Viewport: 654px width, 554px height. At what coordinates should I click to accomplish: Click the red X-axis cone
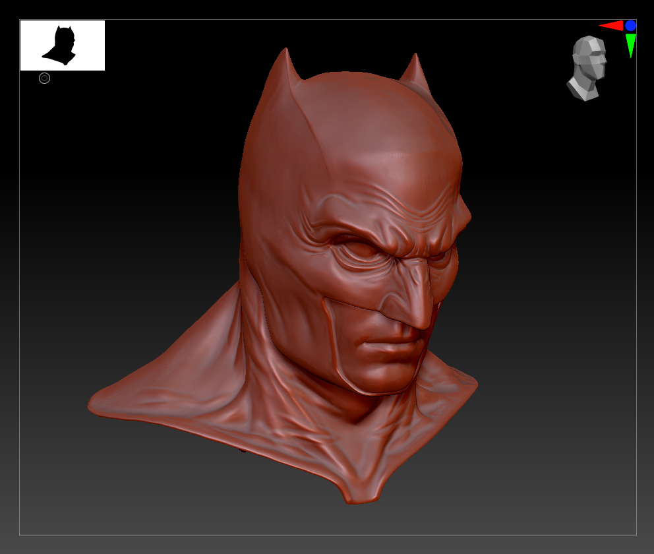(x=611, y=26)
